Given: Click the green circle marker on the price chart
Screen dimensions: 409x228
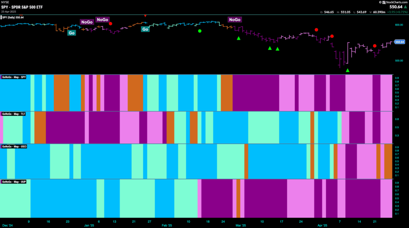Looking at the screenshot, I should [x=200, y=31].
